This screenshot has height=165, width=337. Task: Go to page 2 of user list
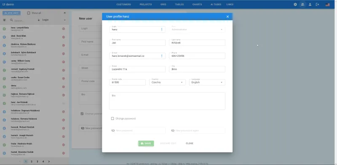tap(31, 161)
